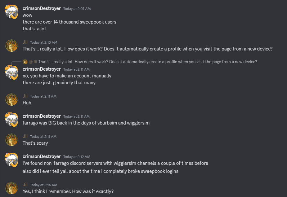The height and width of the screenshot is (197, 287).
Task: Click Jii's avatar next to "That's scary"
Action: [x=12, y=139]
